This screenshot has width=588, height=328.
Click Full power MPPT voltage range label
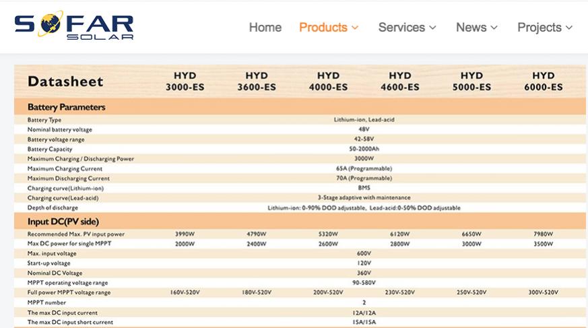(x=69, y=293)
